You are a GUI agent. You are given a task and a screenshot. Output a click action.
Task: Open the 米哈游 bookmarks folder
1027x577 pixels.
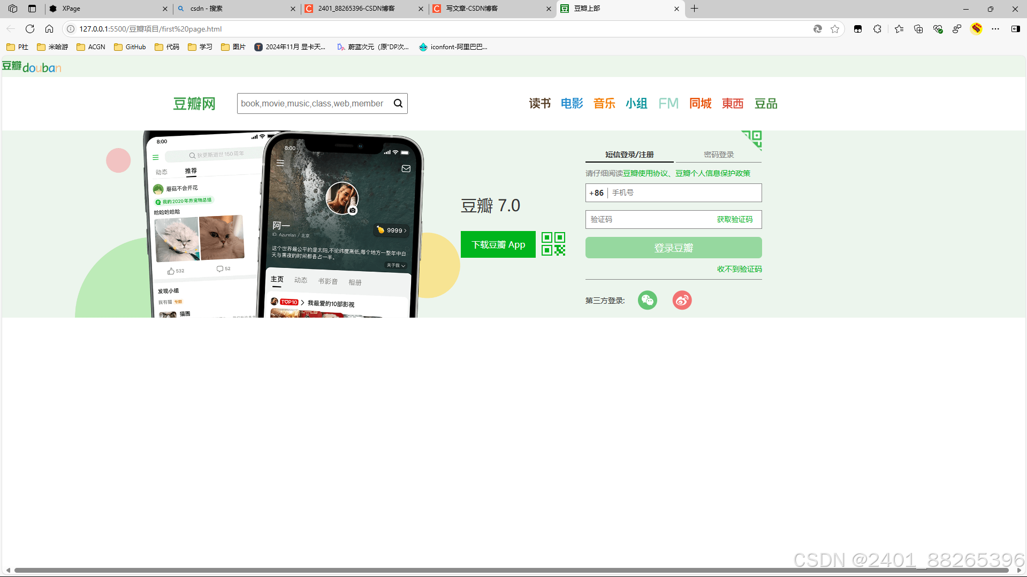(52, 47)
